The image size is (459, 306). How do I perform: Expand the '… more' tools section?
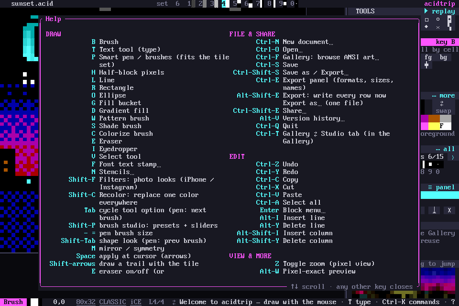tap(444, 96)
